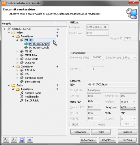Click the film icon next to M1 HD (AAC,mul)
Screen dimensions: 140x145
coord(26,48)
